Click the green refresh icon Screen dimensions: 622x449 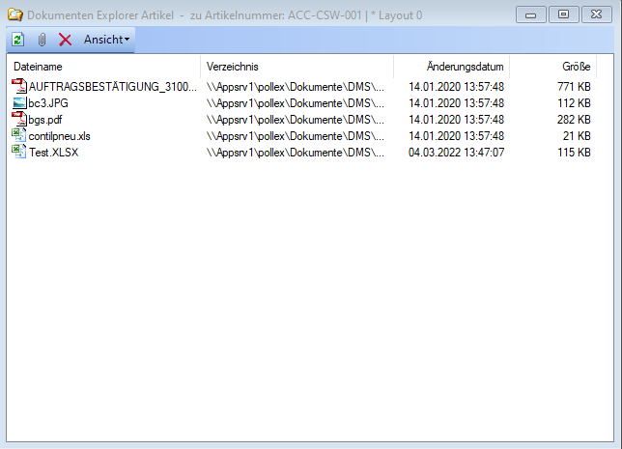coord(18,40)
